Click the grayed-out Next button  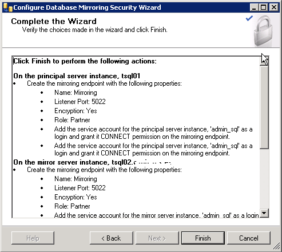click(x=157, y=238)
